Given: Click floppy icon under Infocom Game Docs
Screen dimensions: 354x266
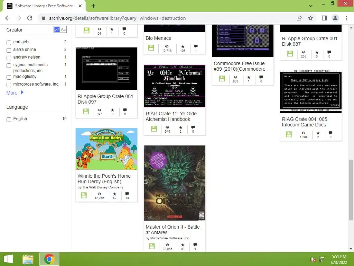Looking at the screenshot, I should coord(289,134).
